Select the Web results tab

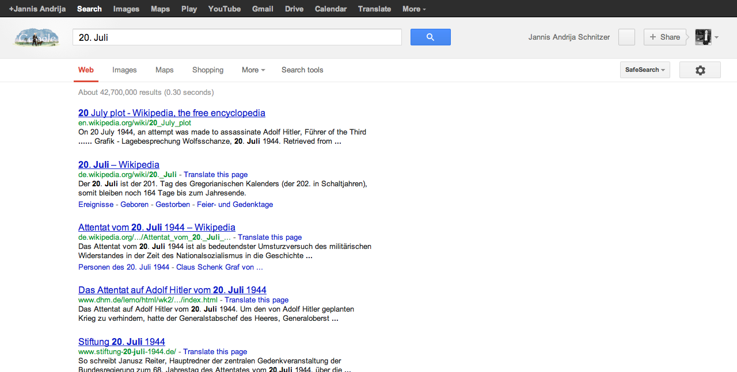[86, 70]
